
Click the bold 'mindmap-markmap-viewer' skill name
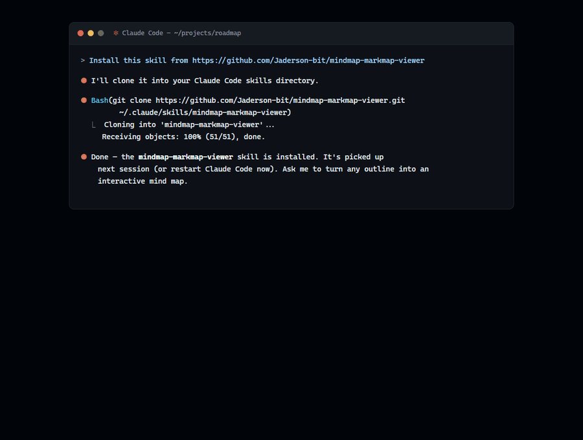pos(185,157)
